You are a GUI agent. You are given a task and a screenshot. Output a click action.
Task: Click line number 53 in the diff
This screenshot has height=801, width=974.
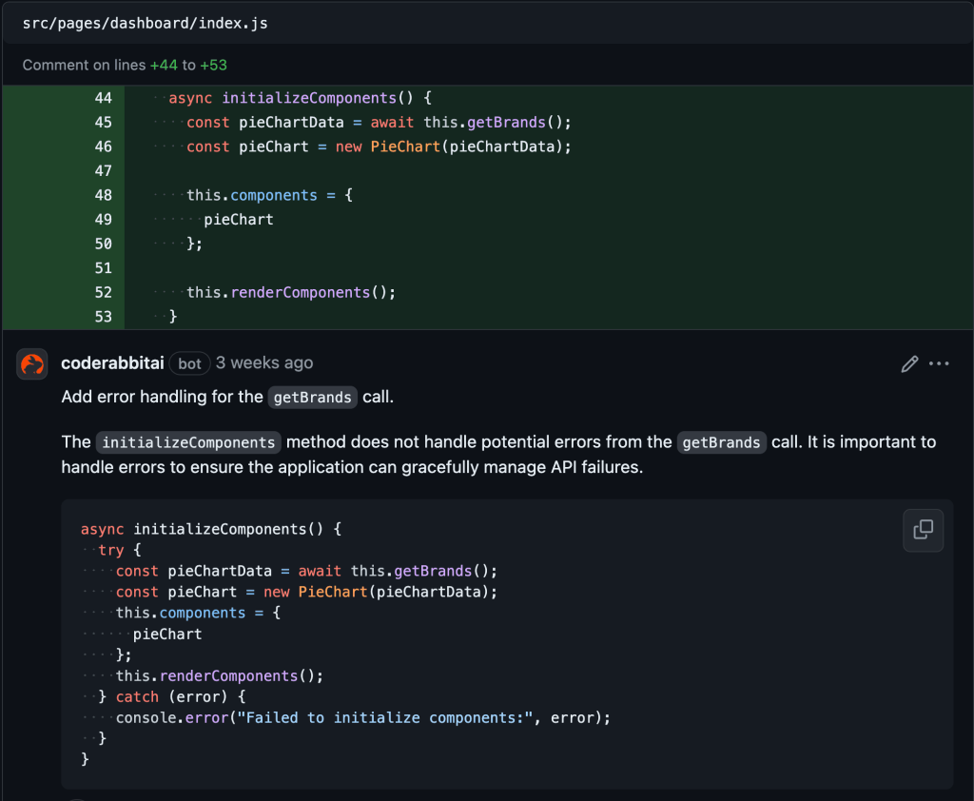tap(103, 316)
